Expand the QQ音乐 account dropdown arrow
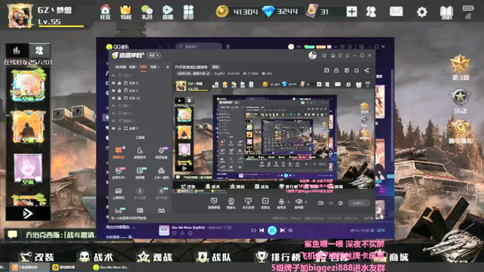This screenshot has height=272, width=484. [x=335, y=47]
